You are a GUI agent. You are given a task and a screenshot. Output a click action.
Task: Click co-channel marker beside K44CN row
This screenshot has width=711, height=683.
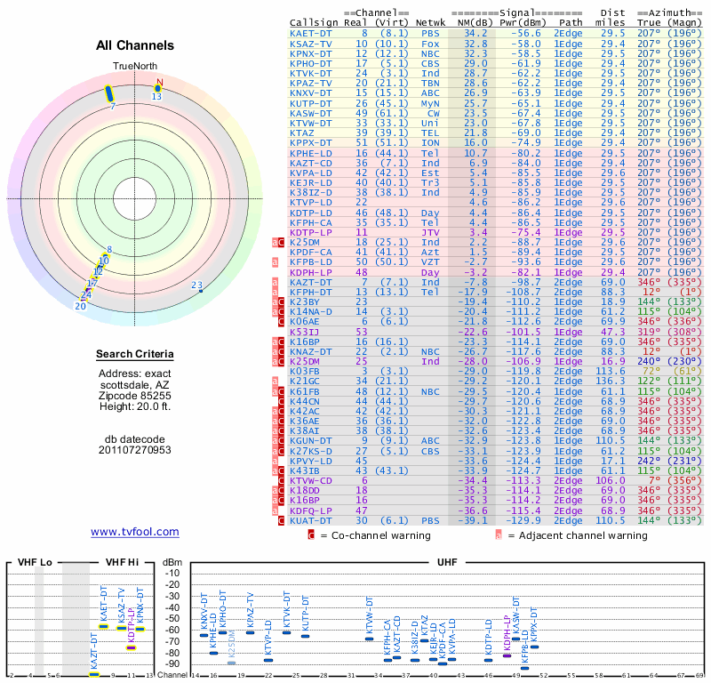click(281, 401)
